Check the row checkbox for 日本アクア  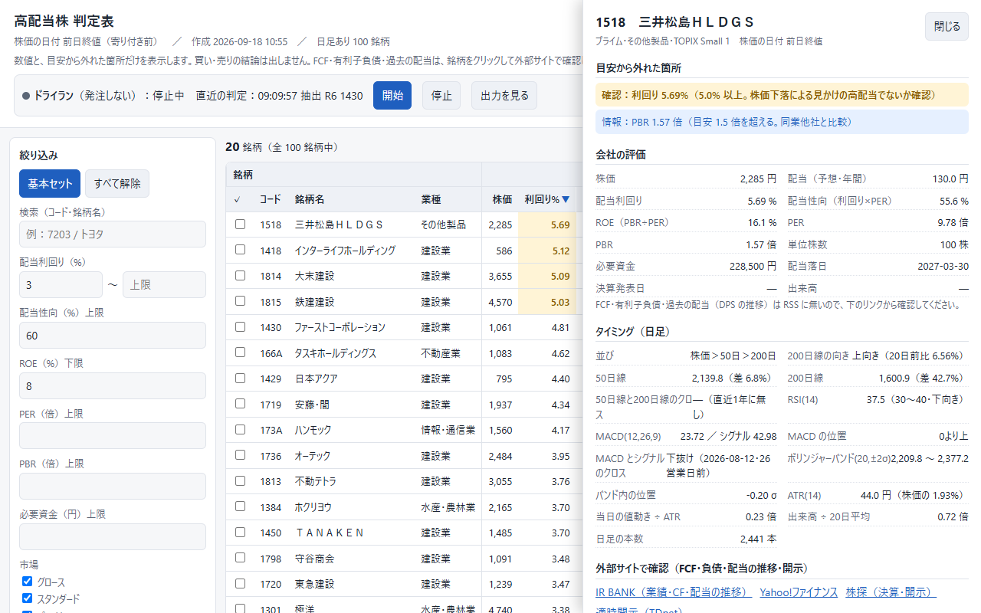(240, 379)
